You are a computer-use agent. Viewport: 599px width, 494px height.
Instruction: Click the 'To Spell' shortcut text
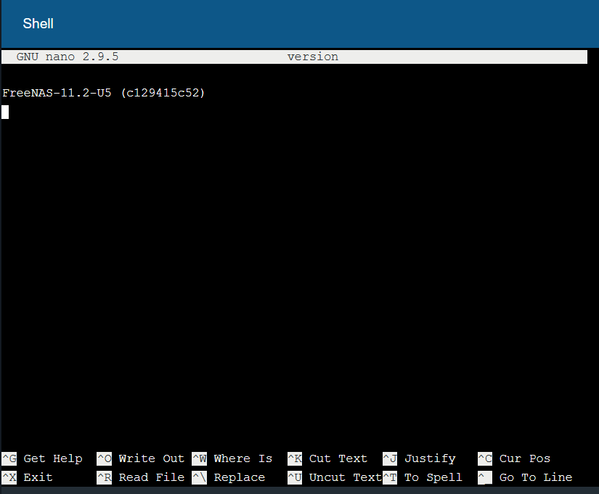pos(433,477)
